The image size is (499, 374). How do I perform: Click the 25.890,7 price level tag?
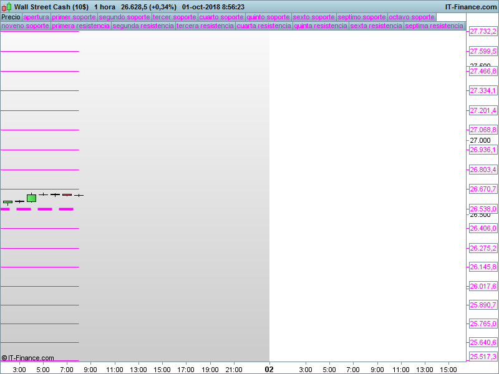(x=483, y=305)
